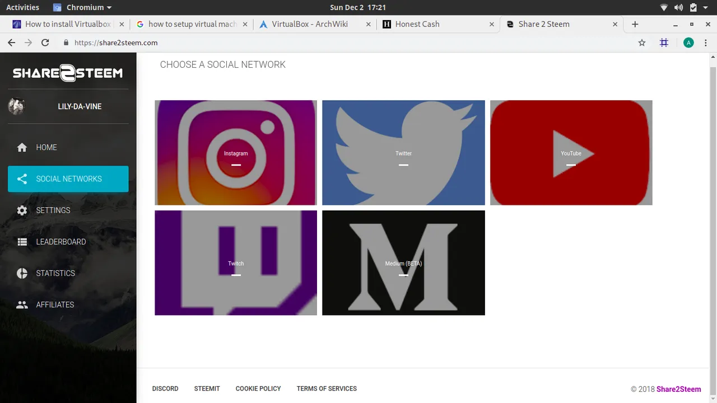Open the clock showing Sun Dec 2 17:21
Image resolution: width=717 pixels, height=403 pixels.
click(358, 7)
